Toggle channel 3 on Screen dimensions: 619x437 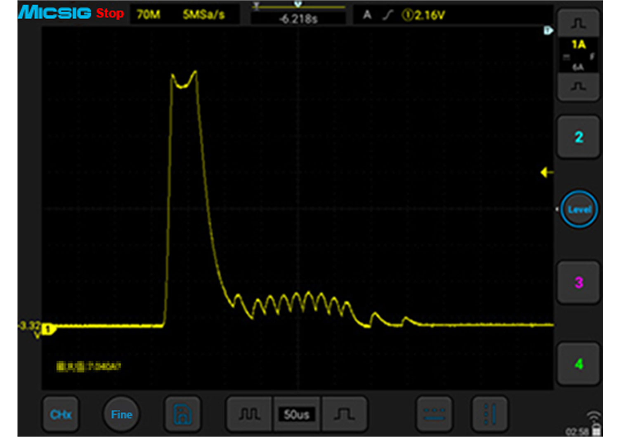[579, 282]
